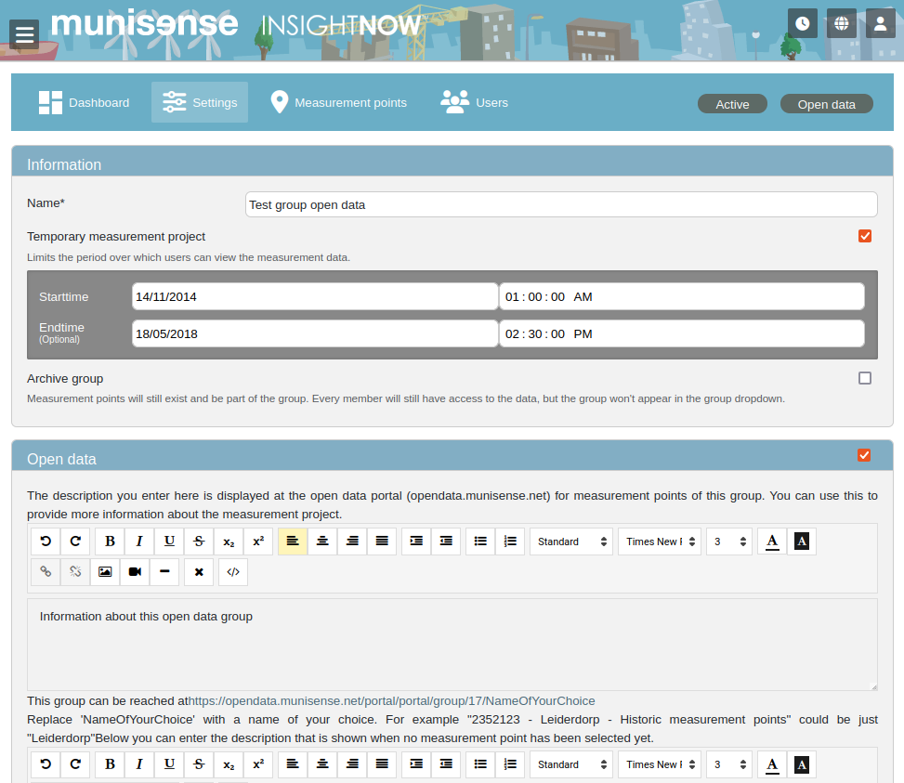Screen dimensions: 904x783
Task: Insert image in the upper editor toolbar
Action: [105, 572]
